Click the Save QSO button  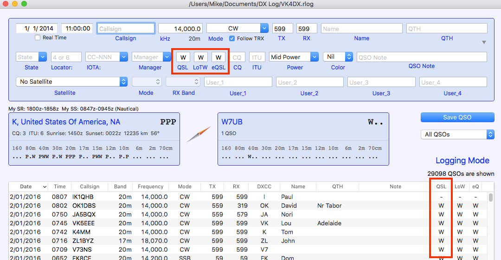click(x=457, y=117)
